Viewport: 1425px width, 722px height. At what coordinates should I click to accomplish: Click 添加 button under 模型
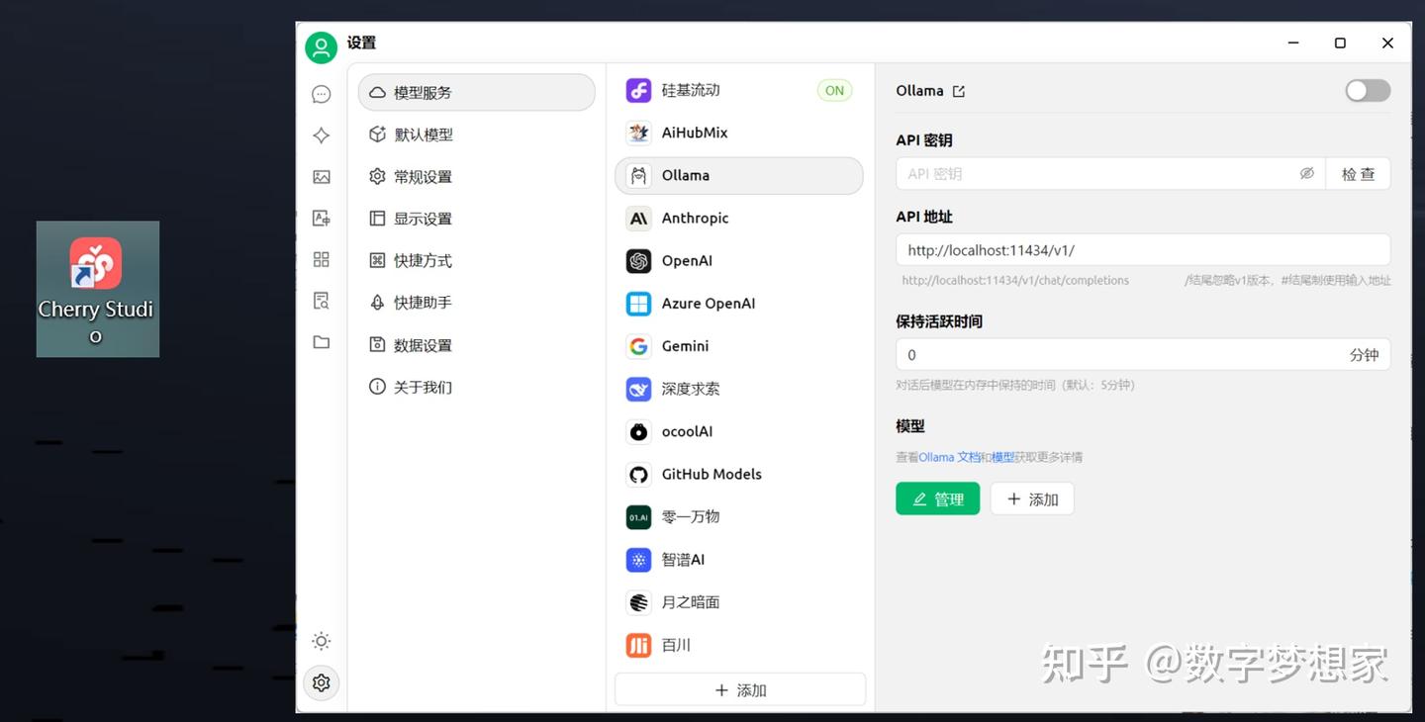click(1032, 498)
